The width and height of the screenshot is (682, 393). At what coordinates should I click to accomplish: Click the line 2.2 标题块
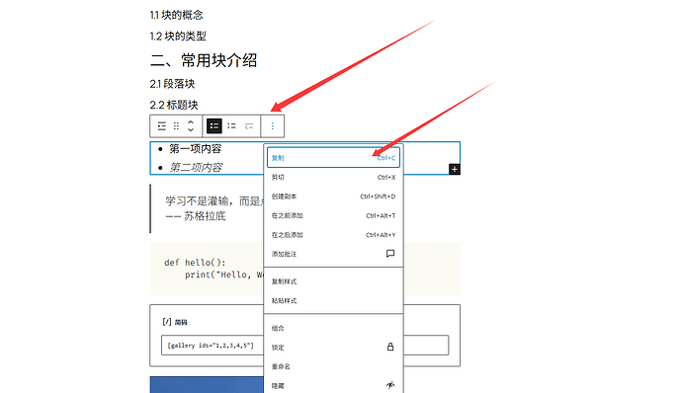(174, 106)
